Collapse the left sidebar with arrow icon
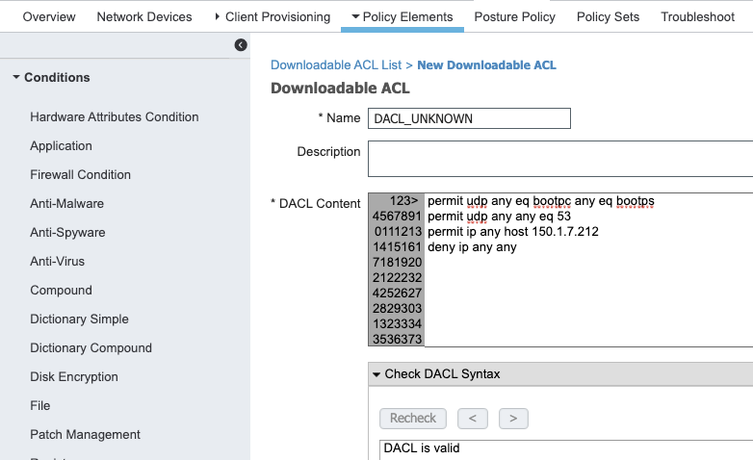 241,45
